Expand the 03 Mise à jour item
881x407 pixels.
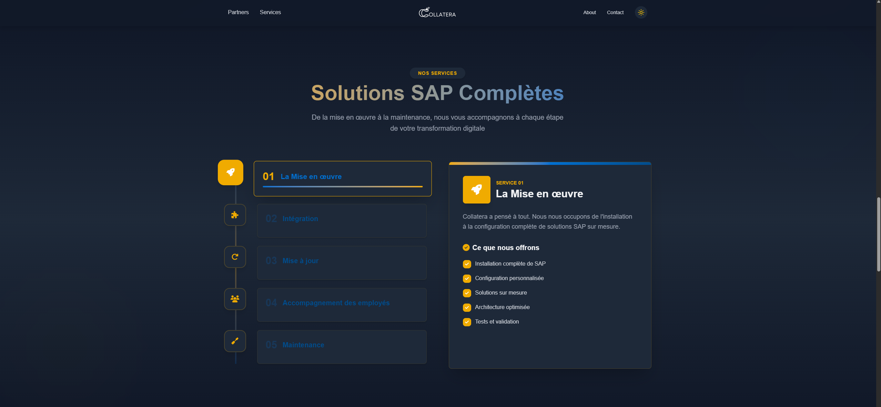point(342,262)
